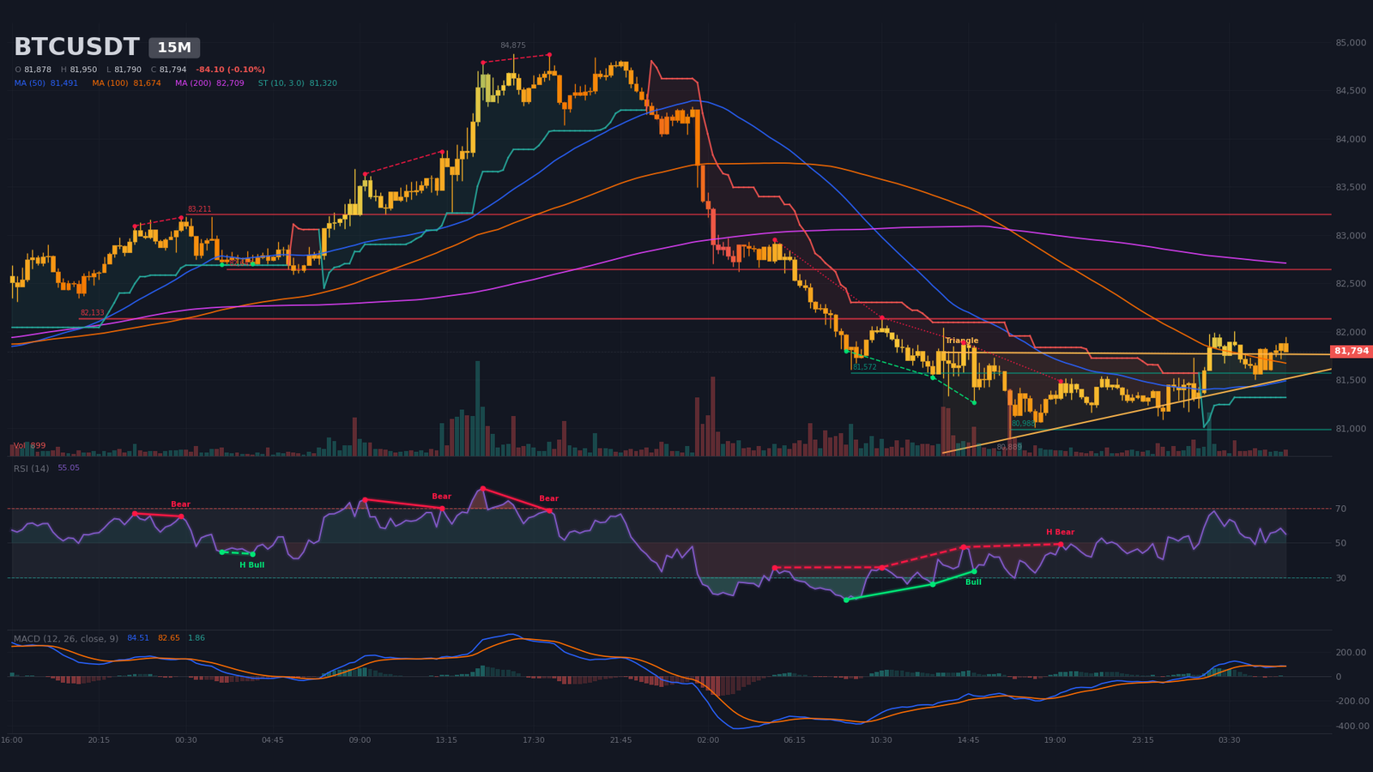
Task: Click the 14:45 time axis label
Action: coord(968,740)
